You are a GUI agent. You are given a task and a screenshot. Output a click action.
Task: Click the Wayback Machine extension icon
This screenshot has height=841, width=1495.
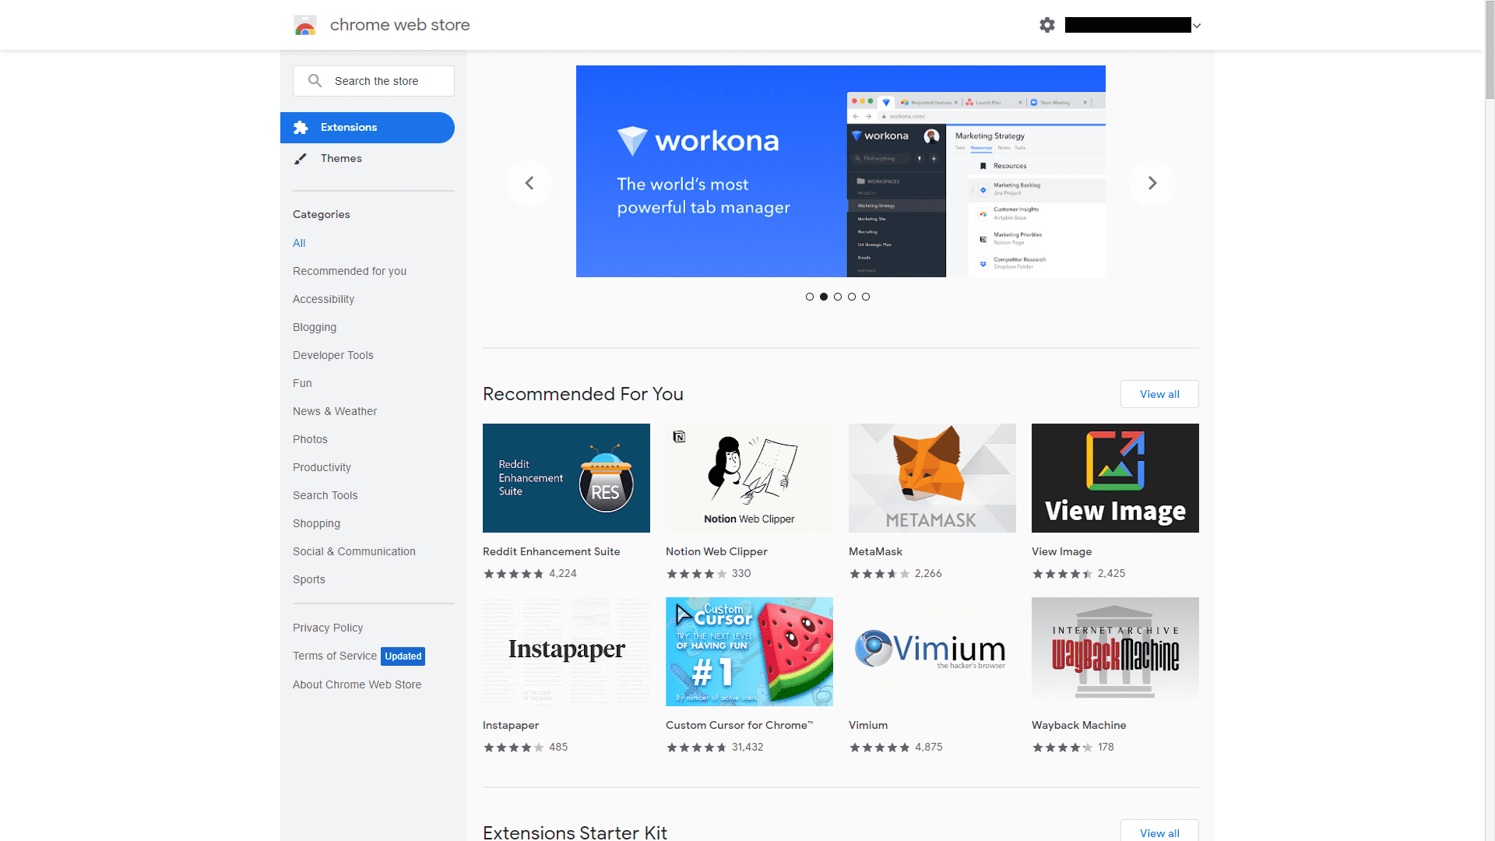(x=1115, y=651)
